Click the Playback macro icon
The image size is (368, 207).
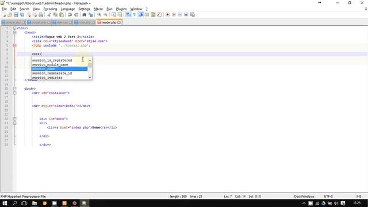180,15
